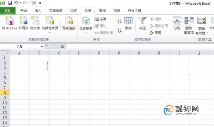The height and width of the screenshot is (127, 214).
Task: Import data from web (自网站)
Action: (23, 23)
